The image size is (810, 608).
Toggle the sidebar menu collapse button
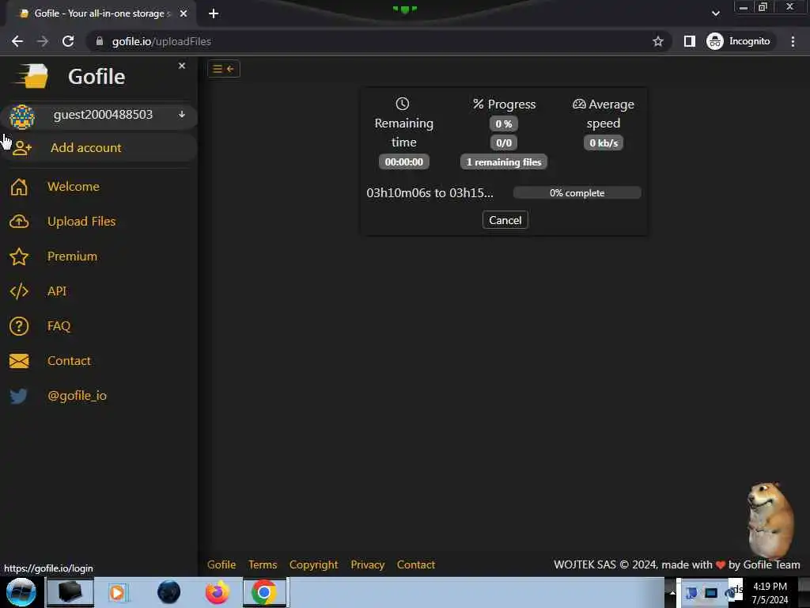point(224,69)
